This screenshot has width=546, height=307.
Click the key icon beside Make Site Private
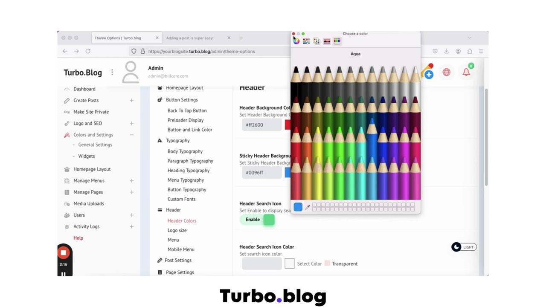[x=67, y=112]
